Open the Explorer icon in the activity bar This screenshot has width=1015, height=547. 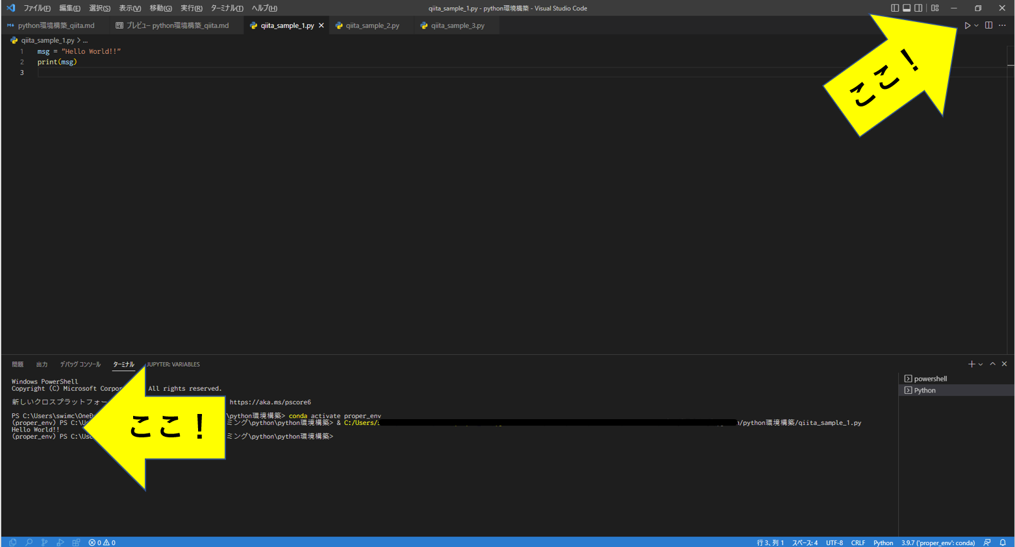coord(13,542)
